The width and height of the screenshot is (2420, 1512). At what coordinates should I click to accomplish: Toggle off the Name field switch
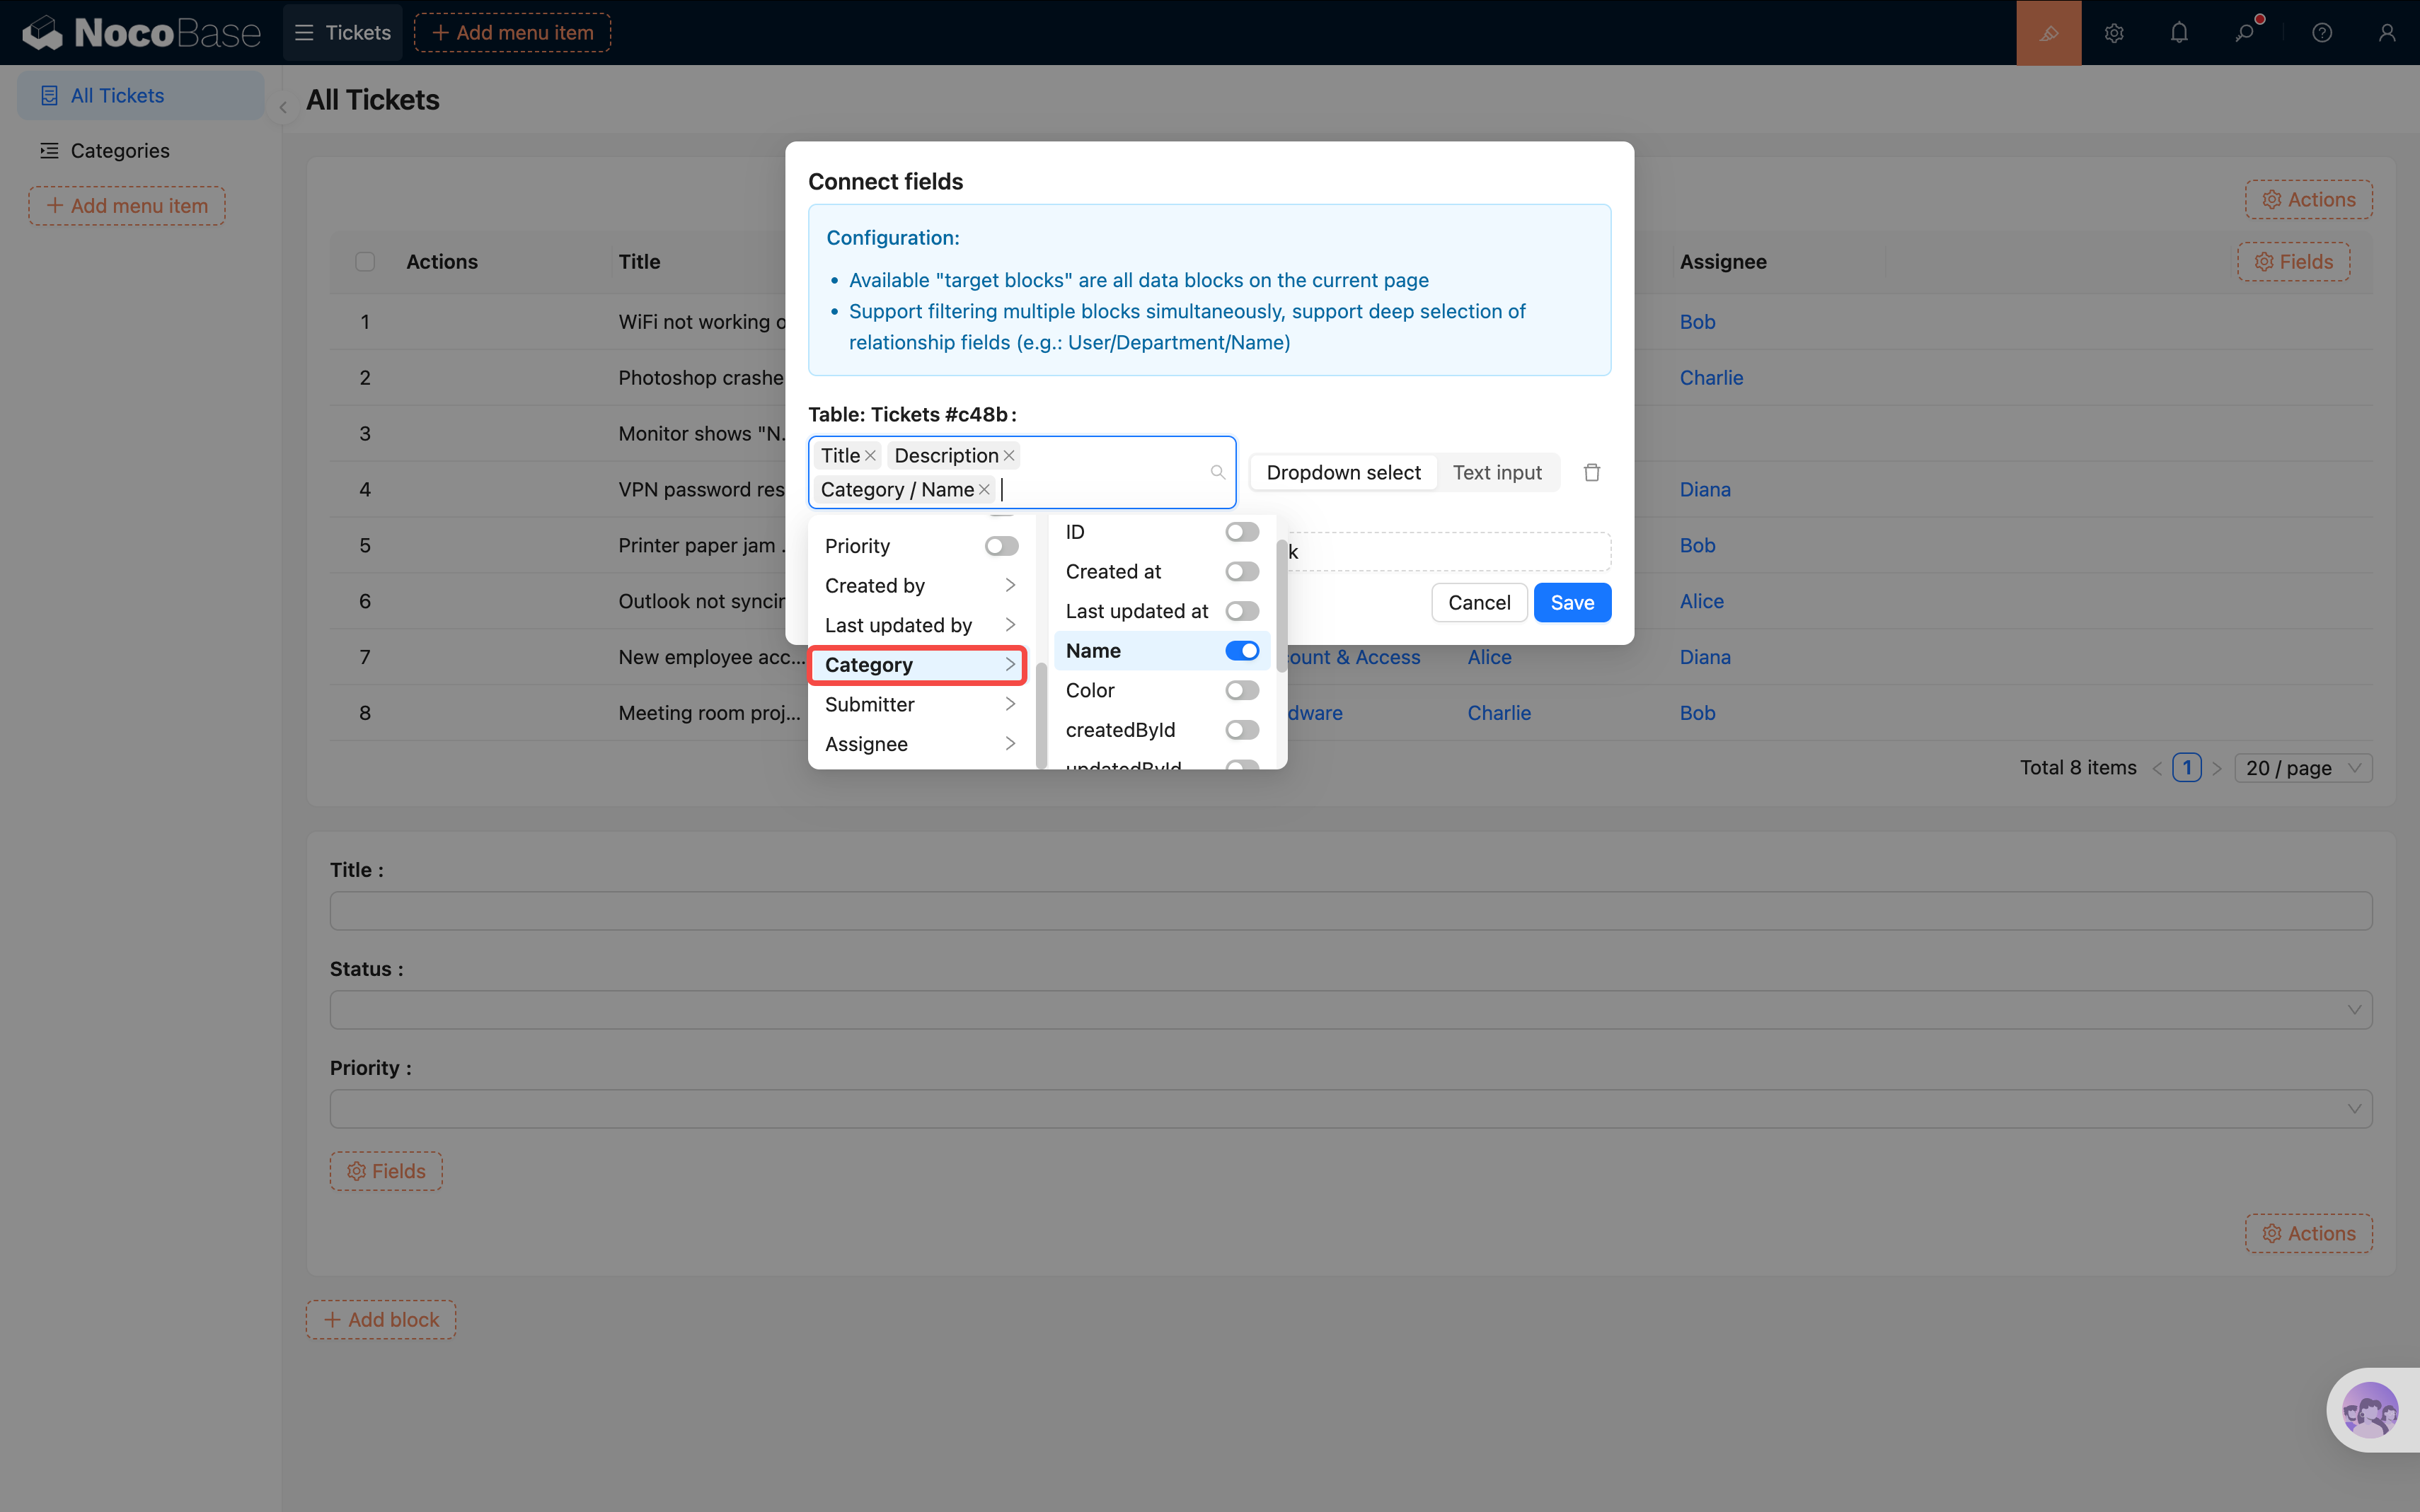tap(1242, 651)
